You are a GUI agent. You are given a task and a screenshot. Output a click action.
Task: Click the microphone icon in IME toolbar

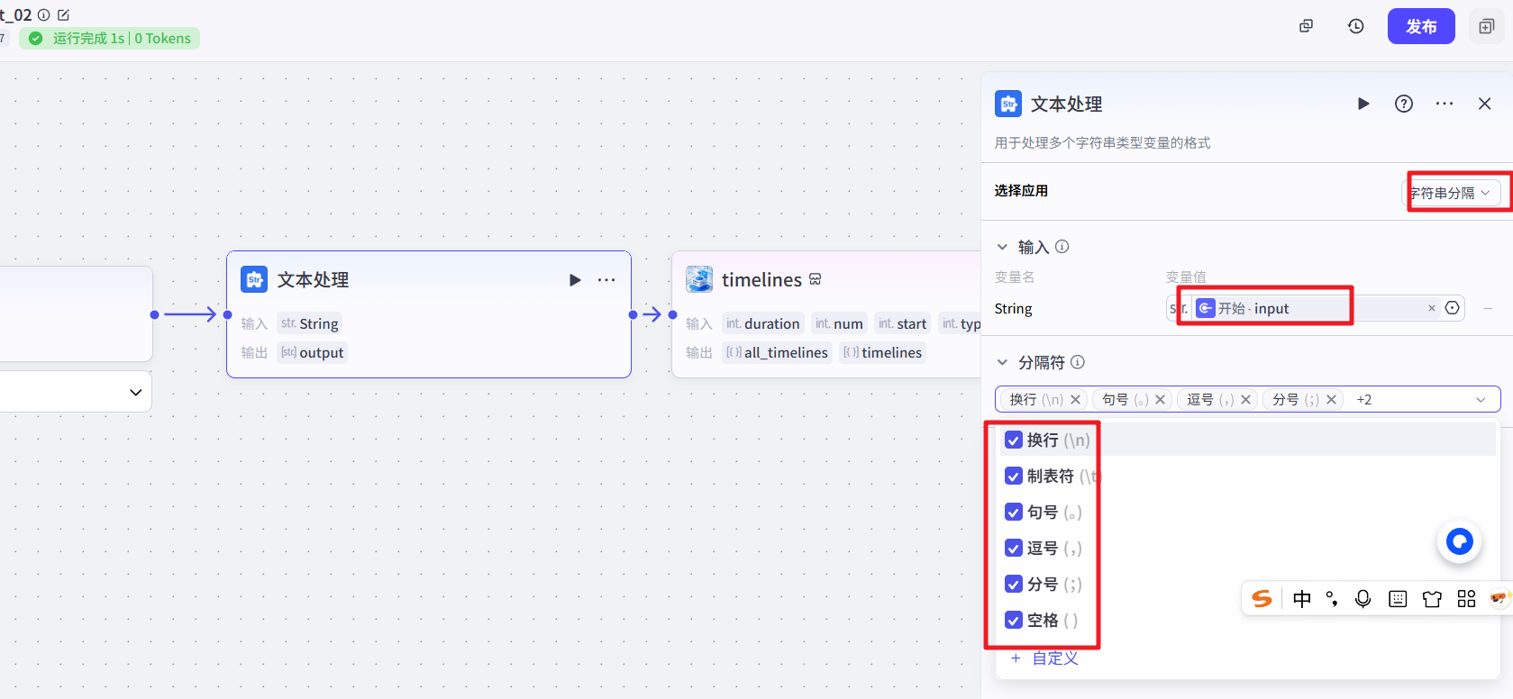(1363, 599)
